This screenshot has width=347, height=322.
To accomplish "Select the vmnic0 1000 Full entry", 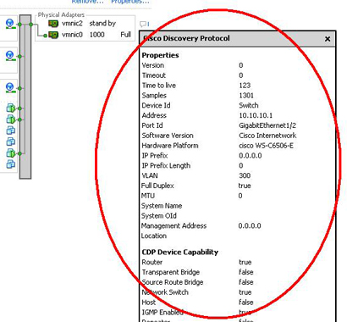I will click(90, 35).
